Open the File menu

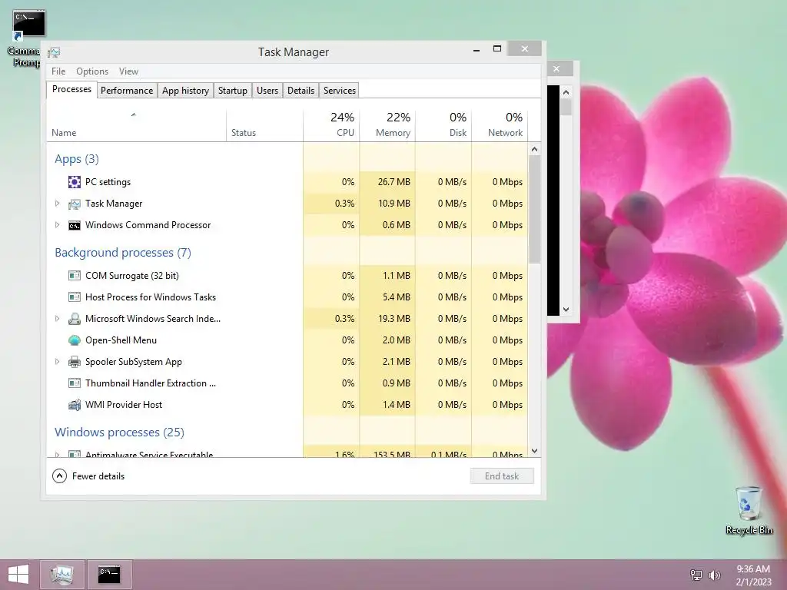(58, 71)
